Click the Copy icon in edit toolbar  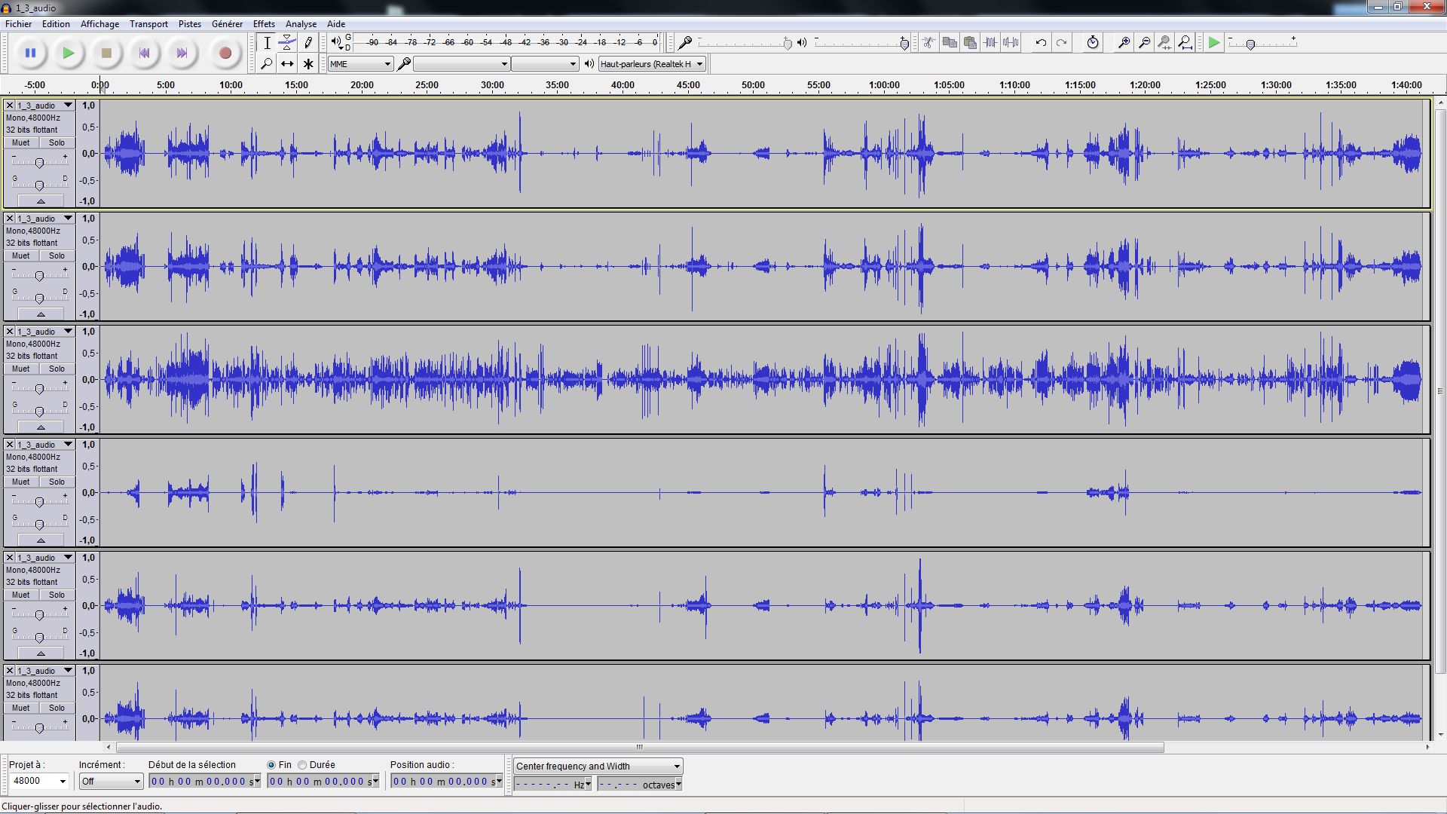coord(950,43)
